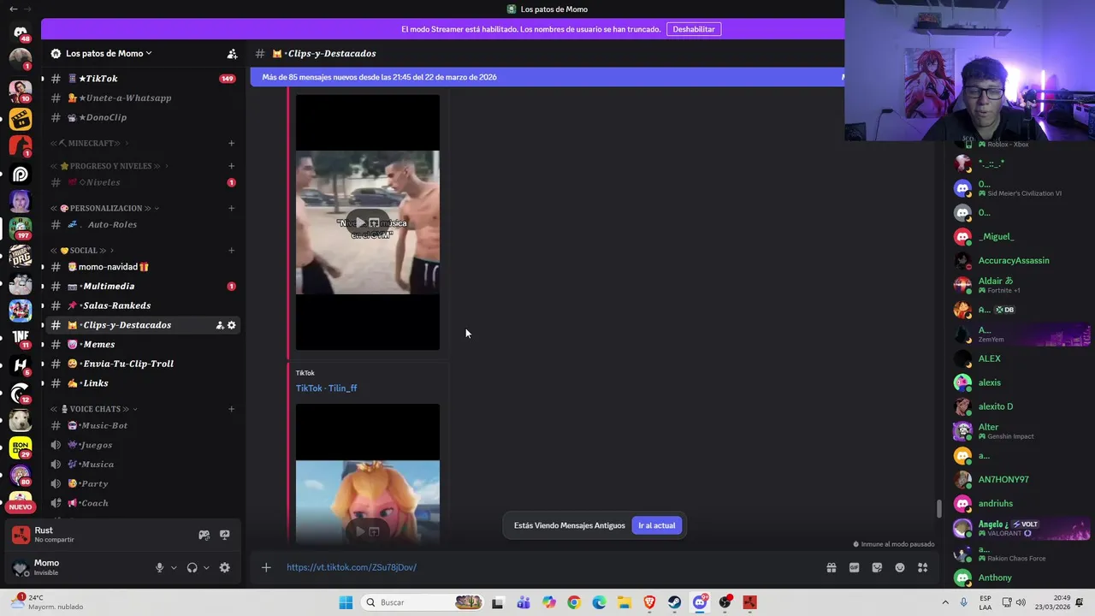Image resolution: width=1095 pixels, height=616 pixels.
Task: Open member alexito D profile
Action: (x=996, y=406)
